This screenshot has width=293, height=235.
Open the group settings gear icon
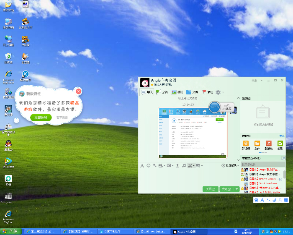coord(218,92)
